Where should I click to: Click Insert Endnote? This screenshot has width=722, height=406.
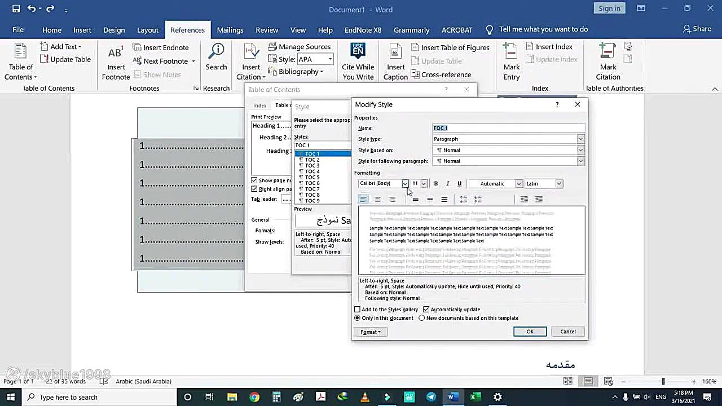tap(161, 48)
